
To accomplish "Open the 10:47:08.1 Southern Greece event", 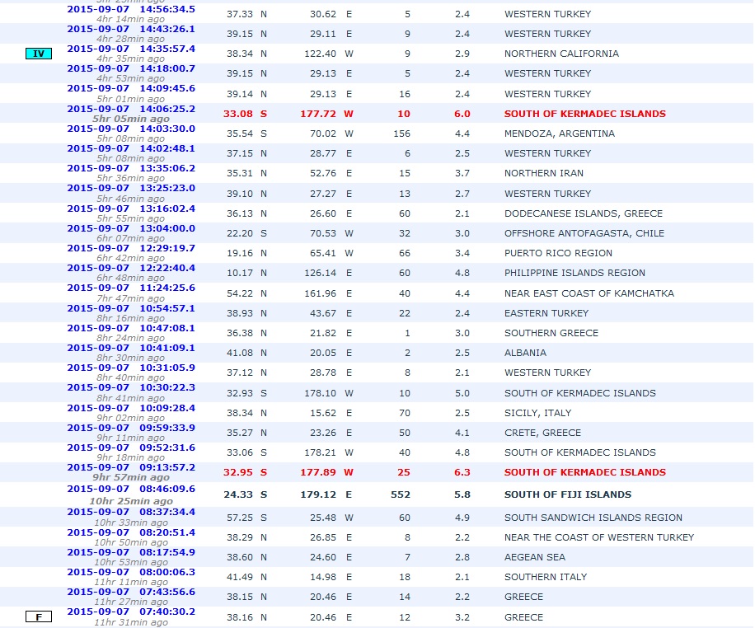I will 131,328.
